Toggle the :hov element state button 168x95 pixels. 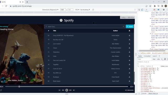point(154,59)
